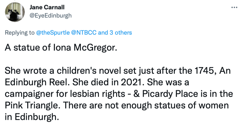Open the @EyeEdinburgh handle profile
This screenshot has width=244, height=125.
tap(50, 16)
